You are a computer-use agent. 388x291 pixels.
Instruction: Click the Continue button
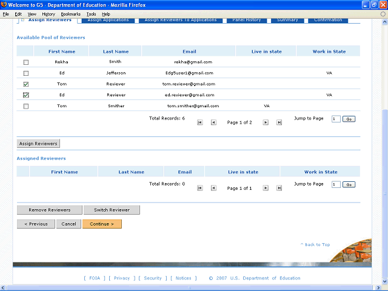(102, 224)
